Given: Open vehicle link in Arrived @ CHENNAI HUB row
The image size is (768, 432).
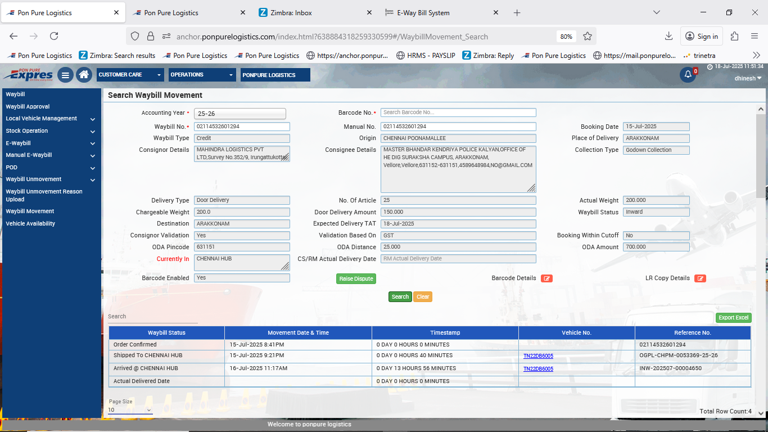Looking at the screenshot, I should click(x=538, y=369).
